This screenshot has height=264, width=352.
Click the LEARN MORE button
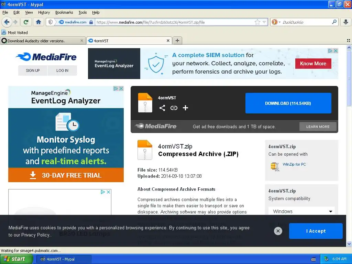(318, 126)
